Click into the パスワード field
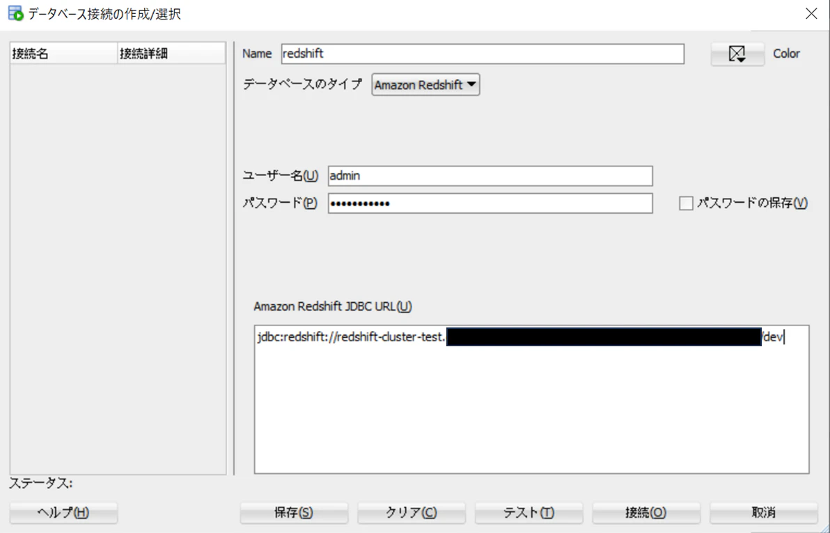The width and height of the screenshot is (830, 533). pos(490,203)
